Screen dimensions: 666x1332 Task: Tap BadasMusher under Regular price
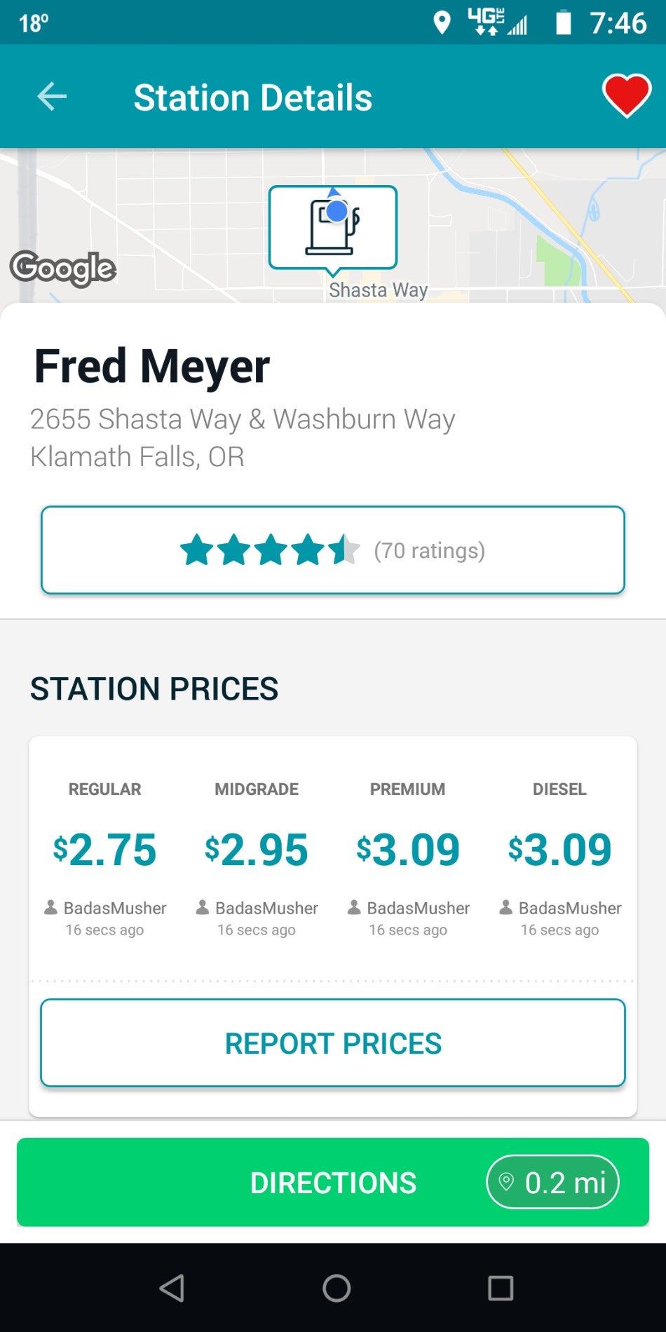pyautogui.click(x=114, y=908)
